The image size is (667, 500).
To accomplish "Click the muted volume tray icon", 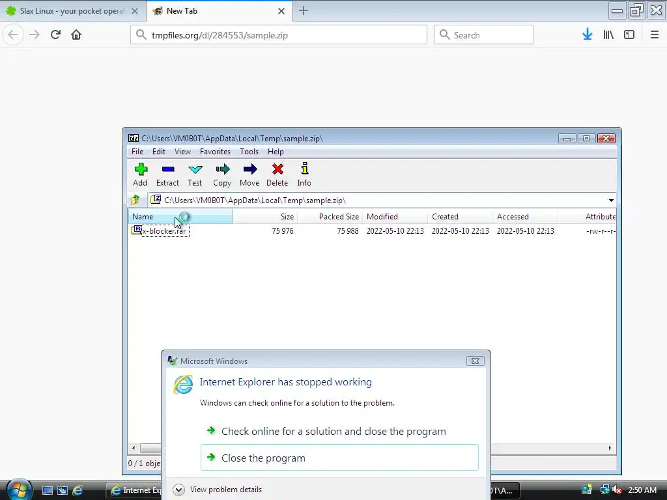I will 617,490.
